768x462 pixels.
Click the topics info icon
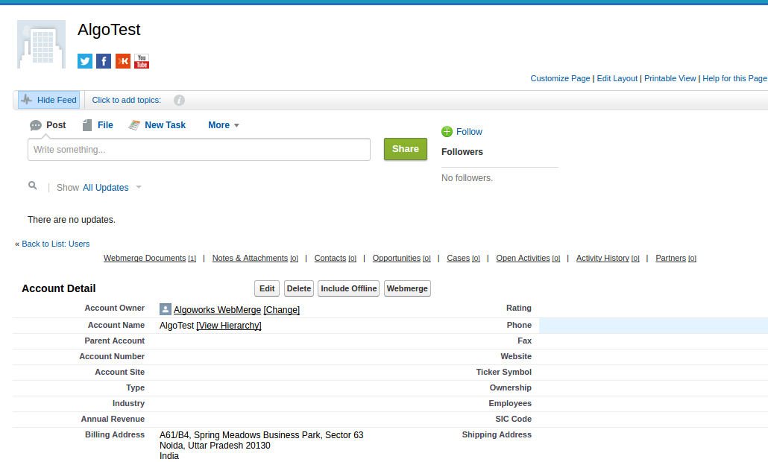(179, 100)
